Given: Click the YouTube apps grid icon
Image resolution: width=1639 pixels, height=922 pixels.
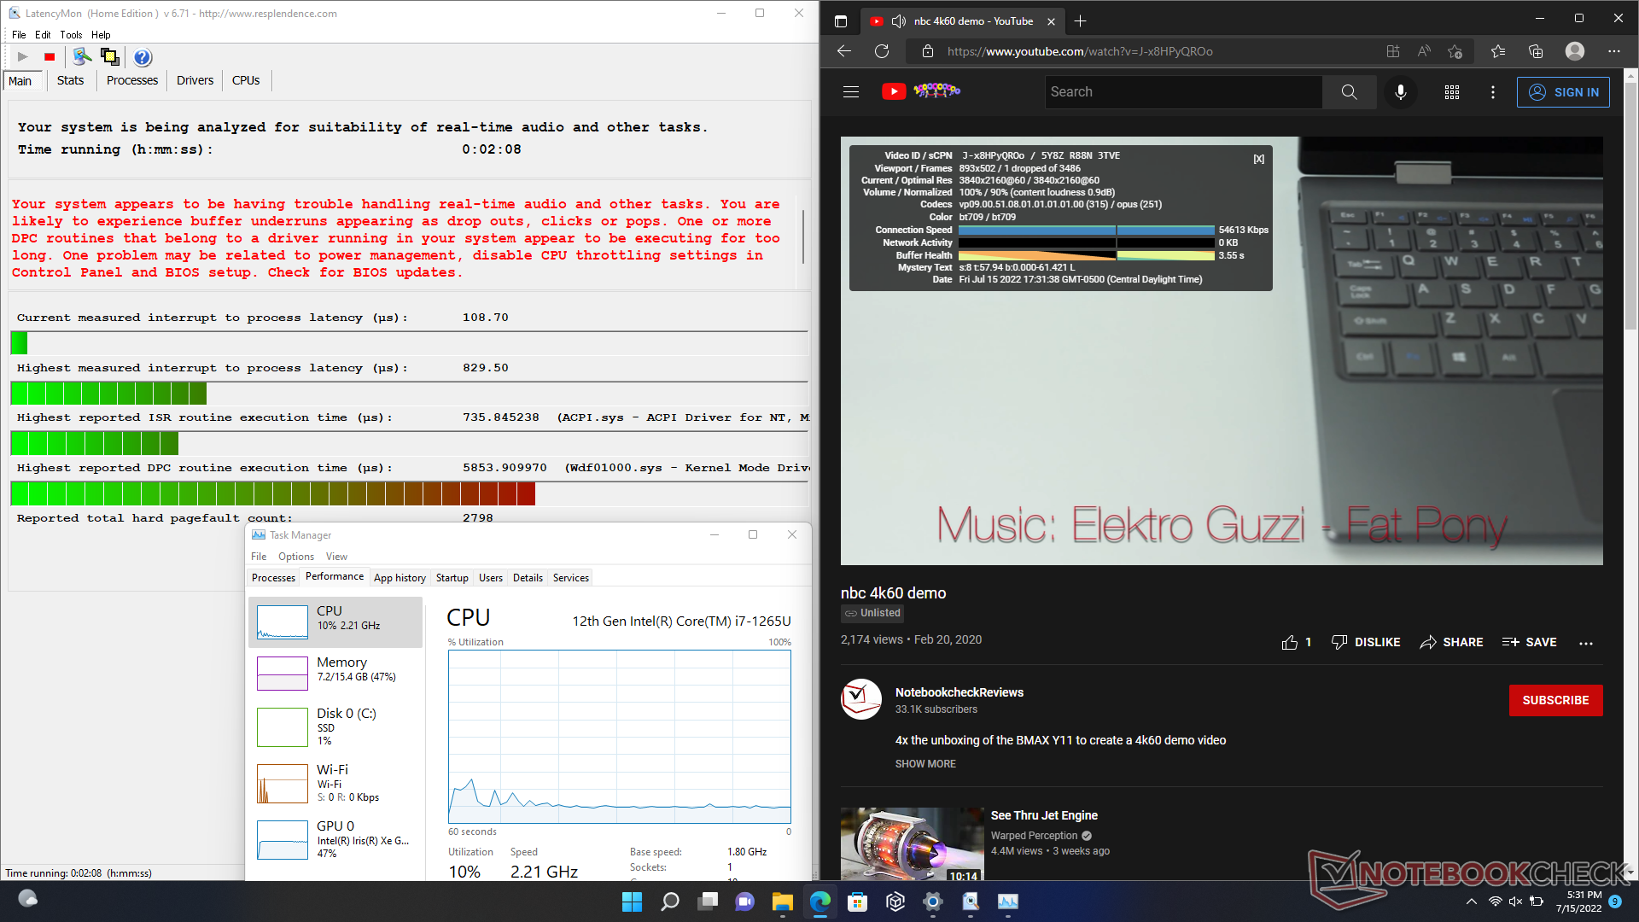Looking at the screenshot, I should click(x=1451, y=92).
